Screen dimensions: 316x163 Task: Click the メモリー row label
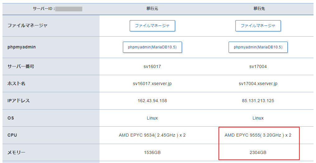click(x=16, y=153)
